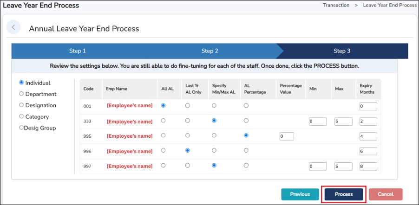
Task: Choose the Designation filter option
Action: click(x=21, y=105)
